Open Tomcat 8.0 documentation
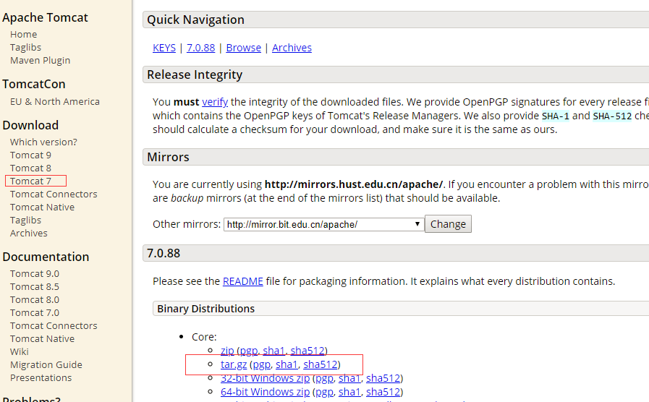This screenshot has height=402, width=649. click(35, 299)
